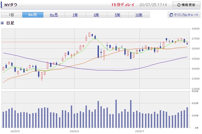Click the 2020/5 date axis label
Viewport: 202px width, 134px height.
pyautogui.click(x=15, y=131)
